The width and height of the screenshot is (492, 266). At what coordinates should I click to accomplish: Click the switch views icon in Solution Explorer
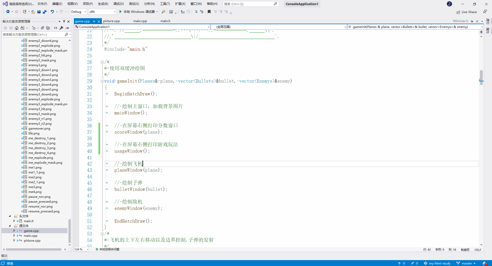point(23,28)
